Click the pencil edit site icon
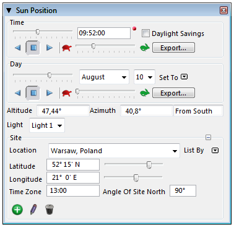The image size is (234, 227). (x=33, y=210)
